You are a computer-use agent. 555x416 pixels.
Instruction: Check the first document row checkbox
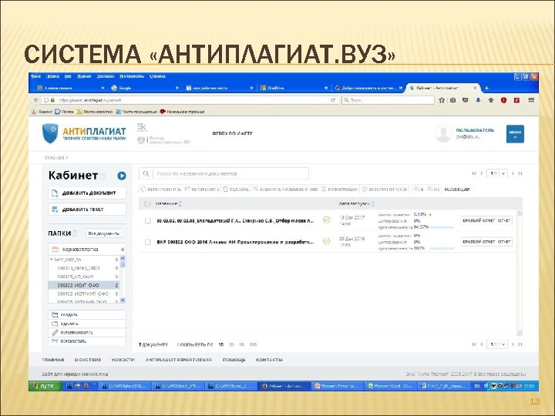click(147, 220)
